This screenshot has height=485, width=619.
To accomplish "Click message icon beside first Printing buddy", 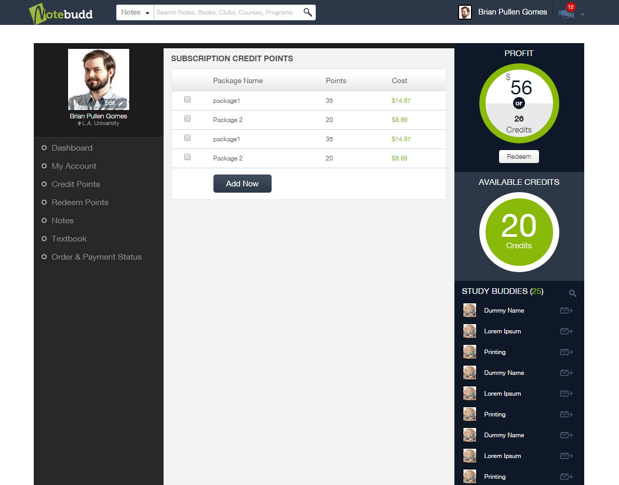I will pyautogui.click(x=566, y=352).
